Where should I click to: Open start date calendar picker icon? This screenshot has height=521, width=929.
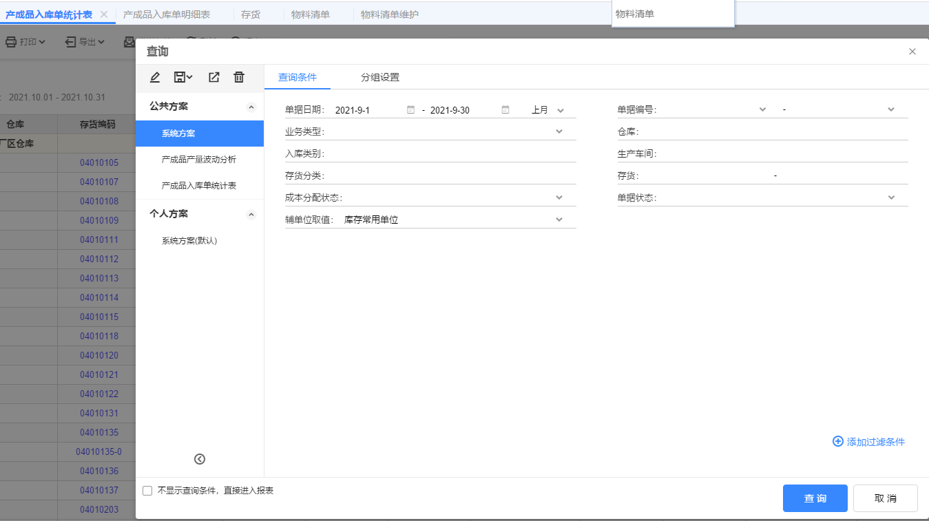[x=410, y=109]
